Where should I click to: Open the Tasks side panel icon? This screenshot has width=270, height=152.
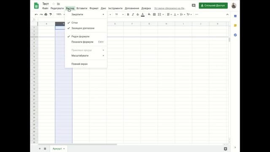point(235,35)
